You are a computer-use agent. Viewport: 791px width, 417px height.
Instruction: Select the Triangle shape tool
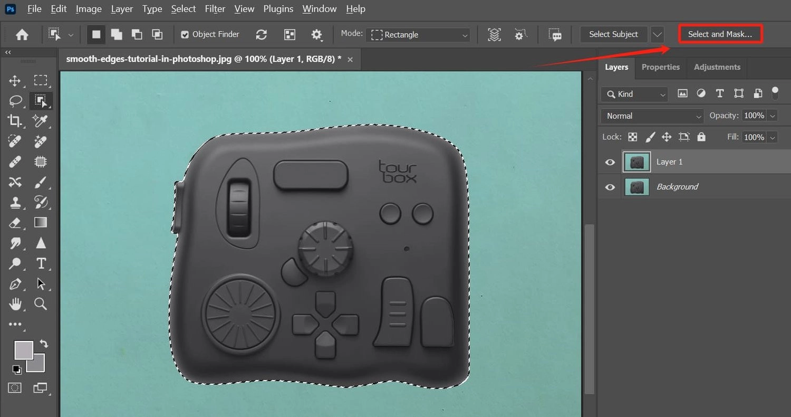(41, 243)
